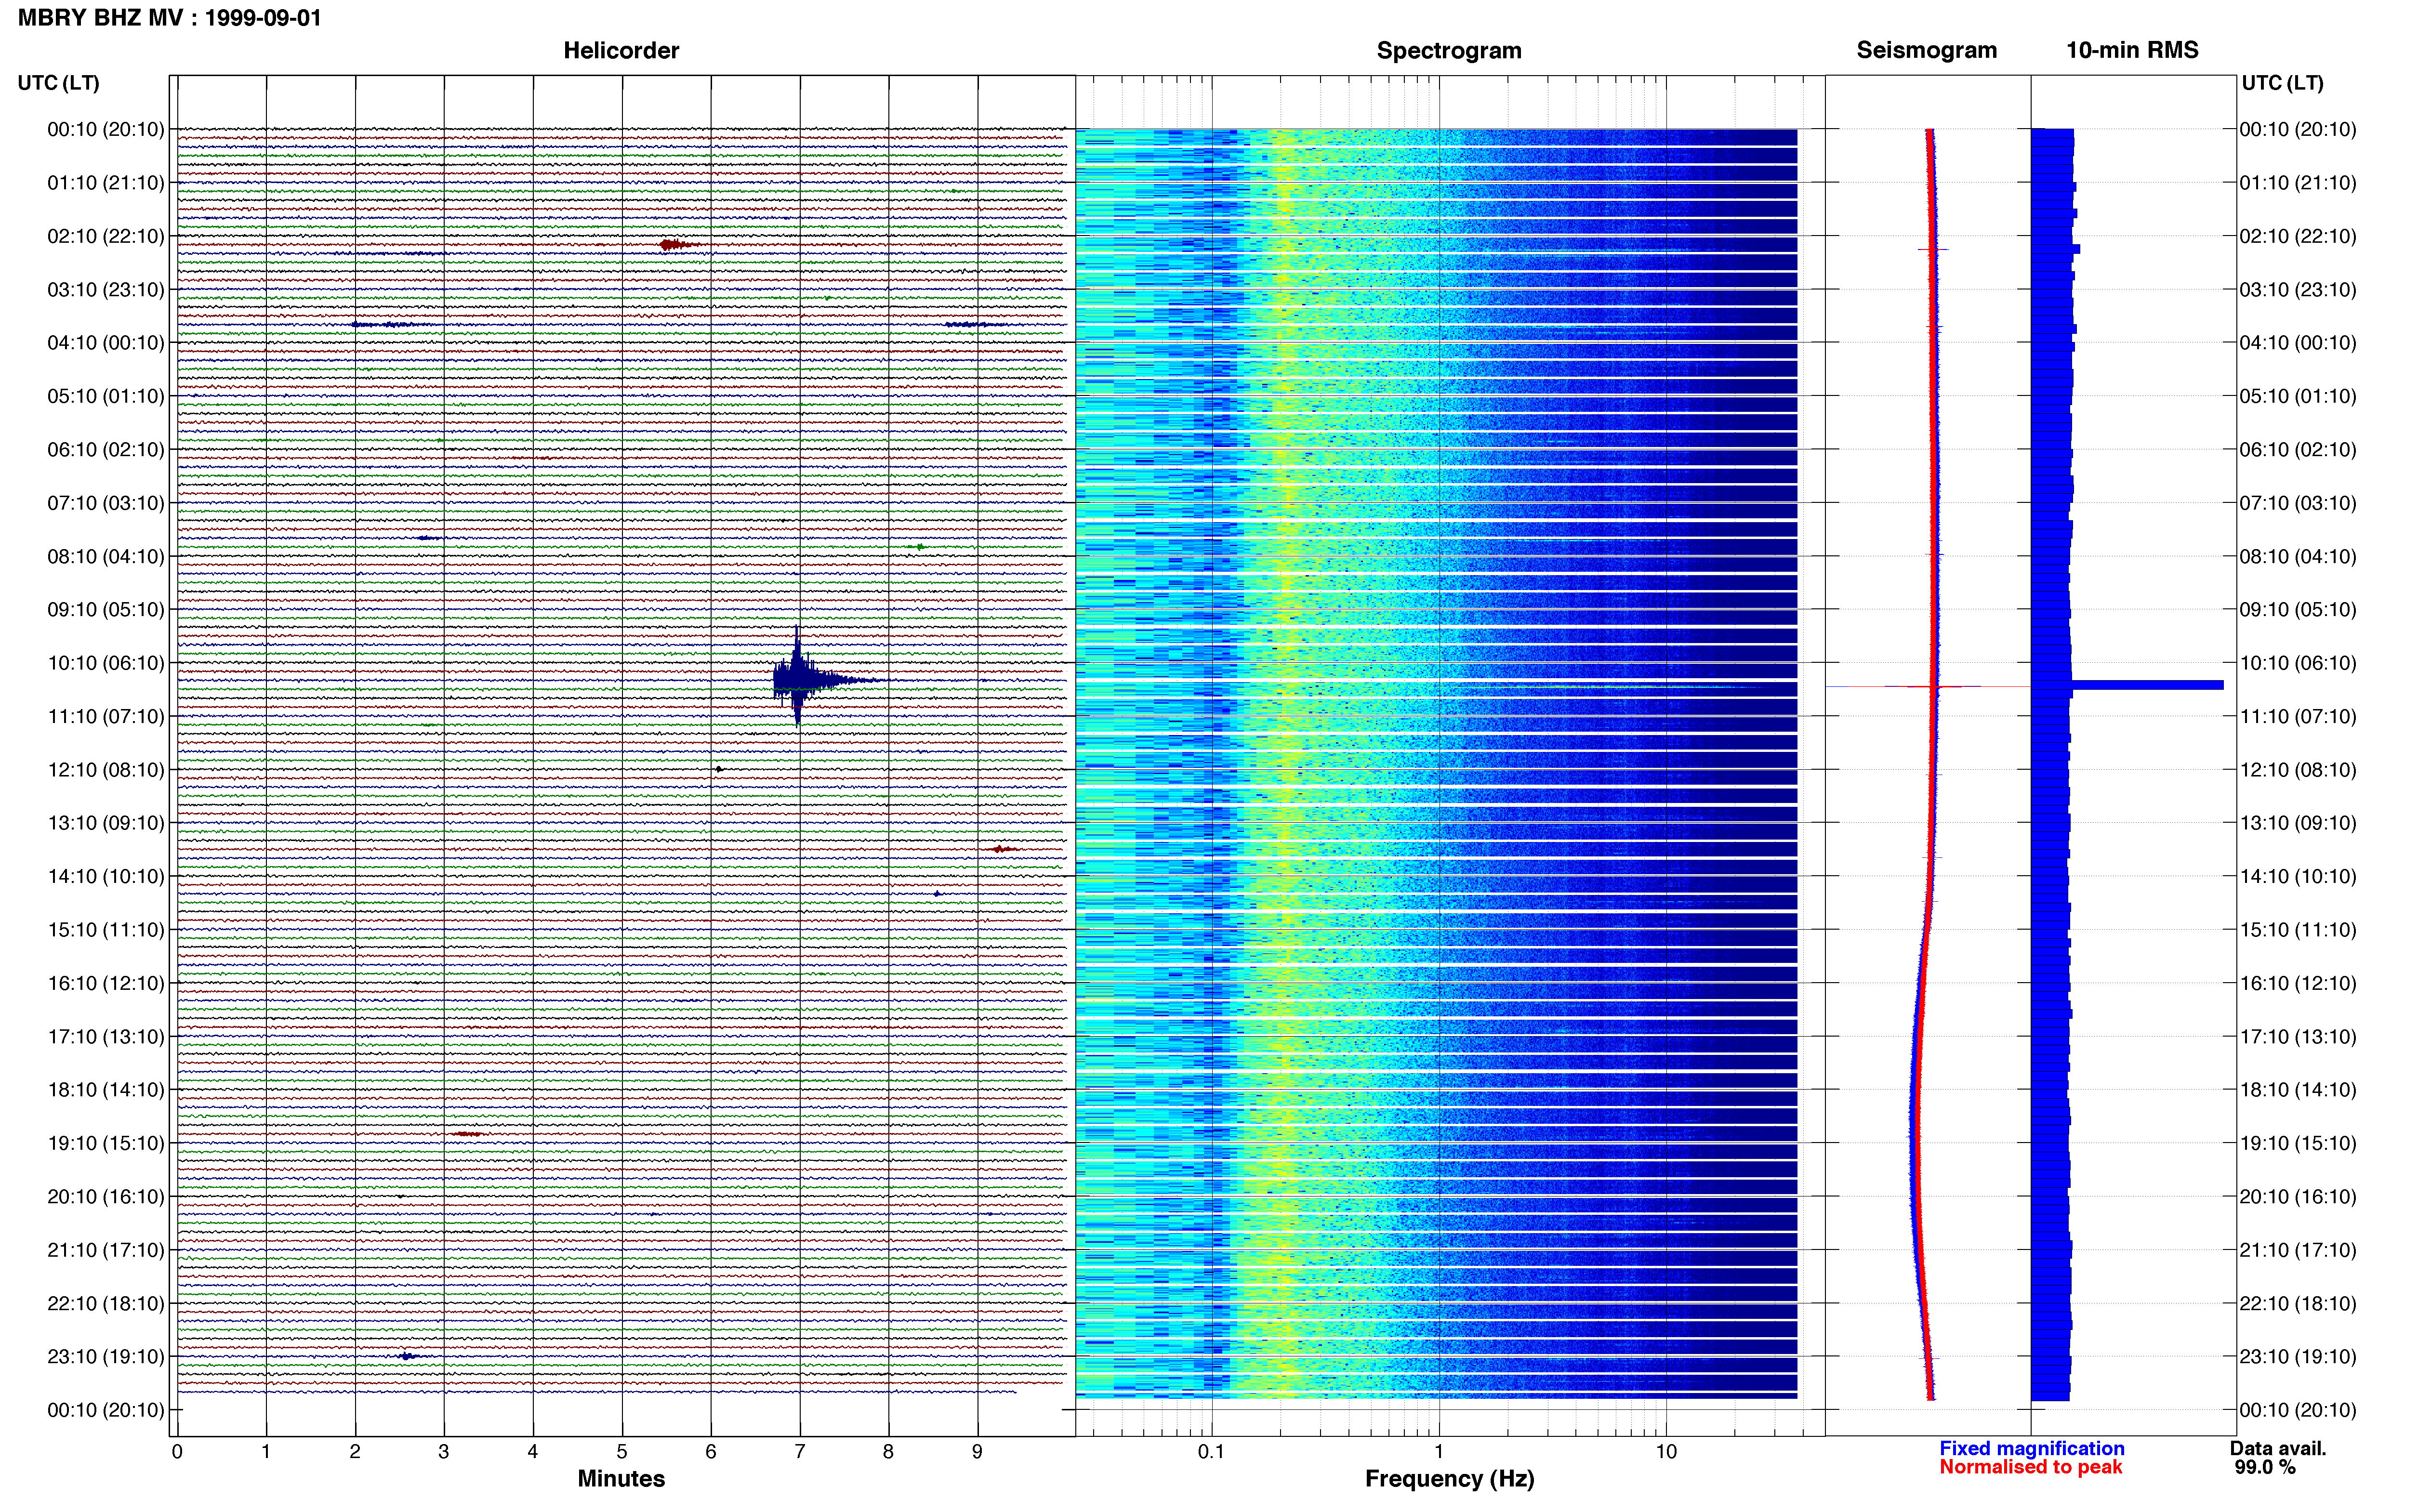Image resolution: width=2418 pixels, height=1512 pixels.
Task: Click the 07:10 (03:10) label beside the RMS panel
Action: [2298, 503]
